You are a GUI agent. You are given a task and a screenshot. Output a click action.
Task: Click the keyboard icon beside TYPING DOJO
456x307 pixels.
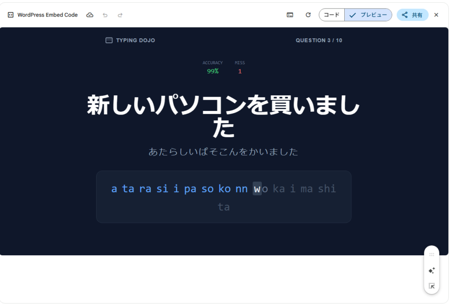109,40
